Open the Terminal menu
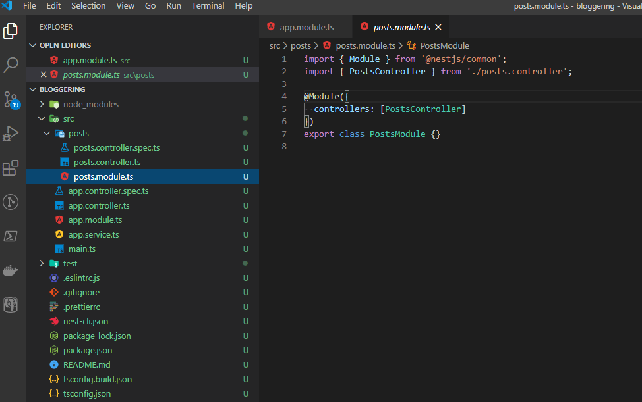Viewport: 642px width, 402px height. (208, 6)
